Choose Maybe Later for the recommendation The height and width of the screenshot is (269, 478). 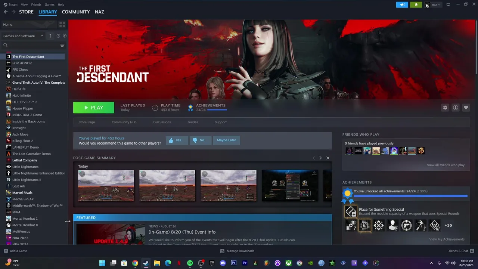[226, 140]
